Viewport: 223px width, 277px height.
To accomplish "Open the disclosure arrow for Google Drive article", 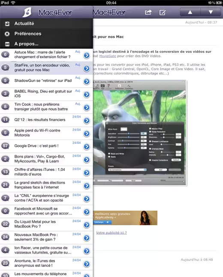I will tap(87, 146).
